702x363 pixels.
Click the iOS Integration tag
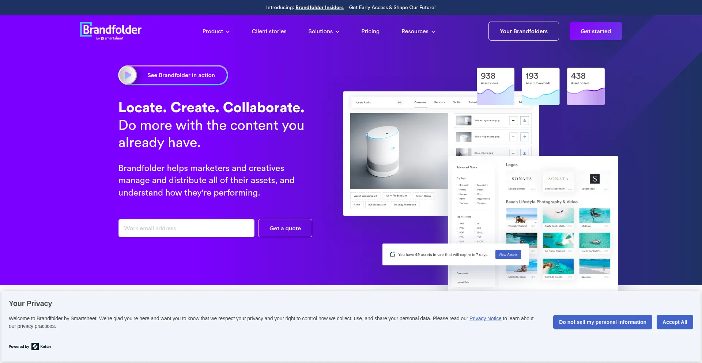[x=377, y=205]
